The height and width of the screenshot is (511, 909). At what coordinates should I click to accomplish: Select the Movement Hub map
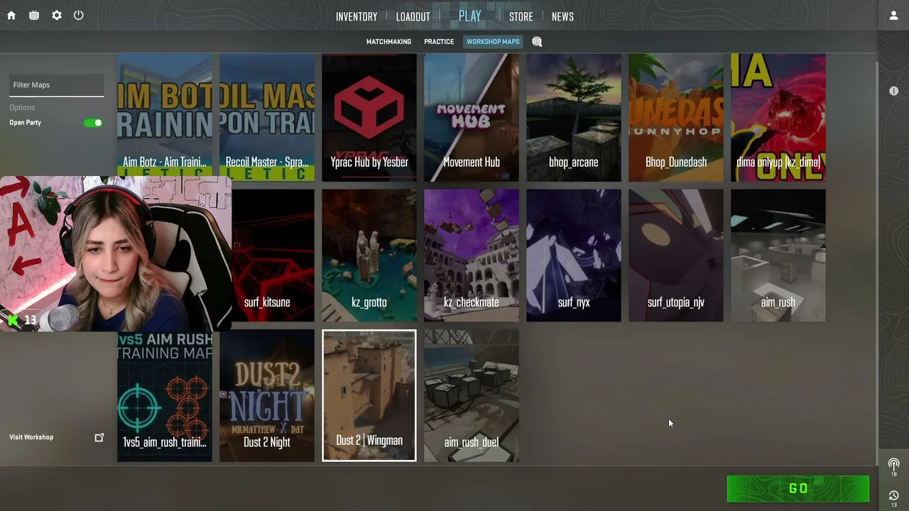(x=472, y=118)
